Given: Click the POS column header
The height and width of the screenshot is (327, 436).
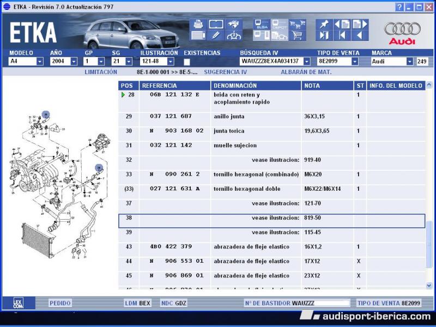Looking at the screenshot, I should click(x=129, y=86).
